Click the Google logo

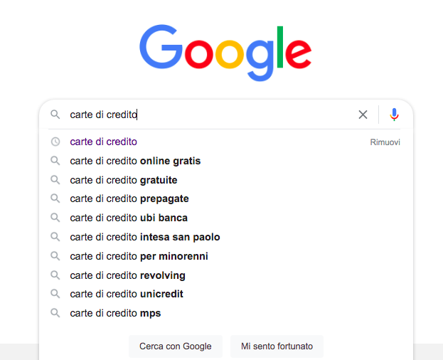[225, 53]
